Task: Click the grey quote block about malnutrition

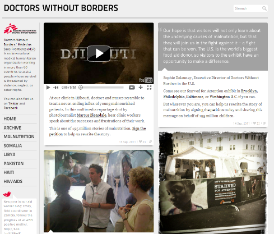Action: (213, 47)
